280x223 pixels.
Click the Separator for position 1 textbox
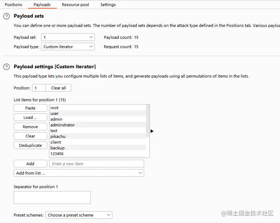coord(52,198)
